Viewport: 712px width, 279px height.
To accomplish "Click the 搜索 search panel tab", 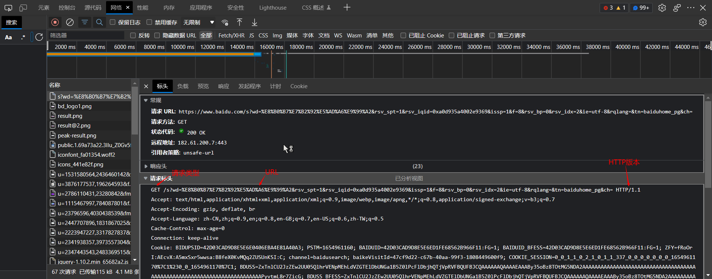I will pos(11,23).
